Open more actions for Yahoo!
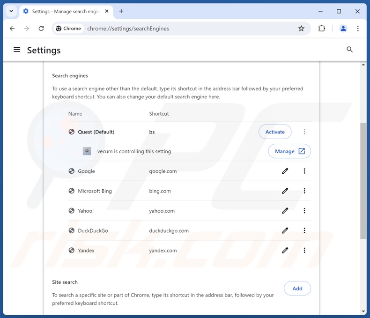This screenshot has width=370, height=318. tap(304, 211)
